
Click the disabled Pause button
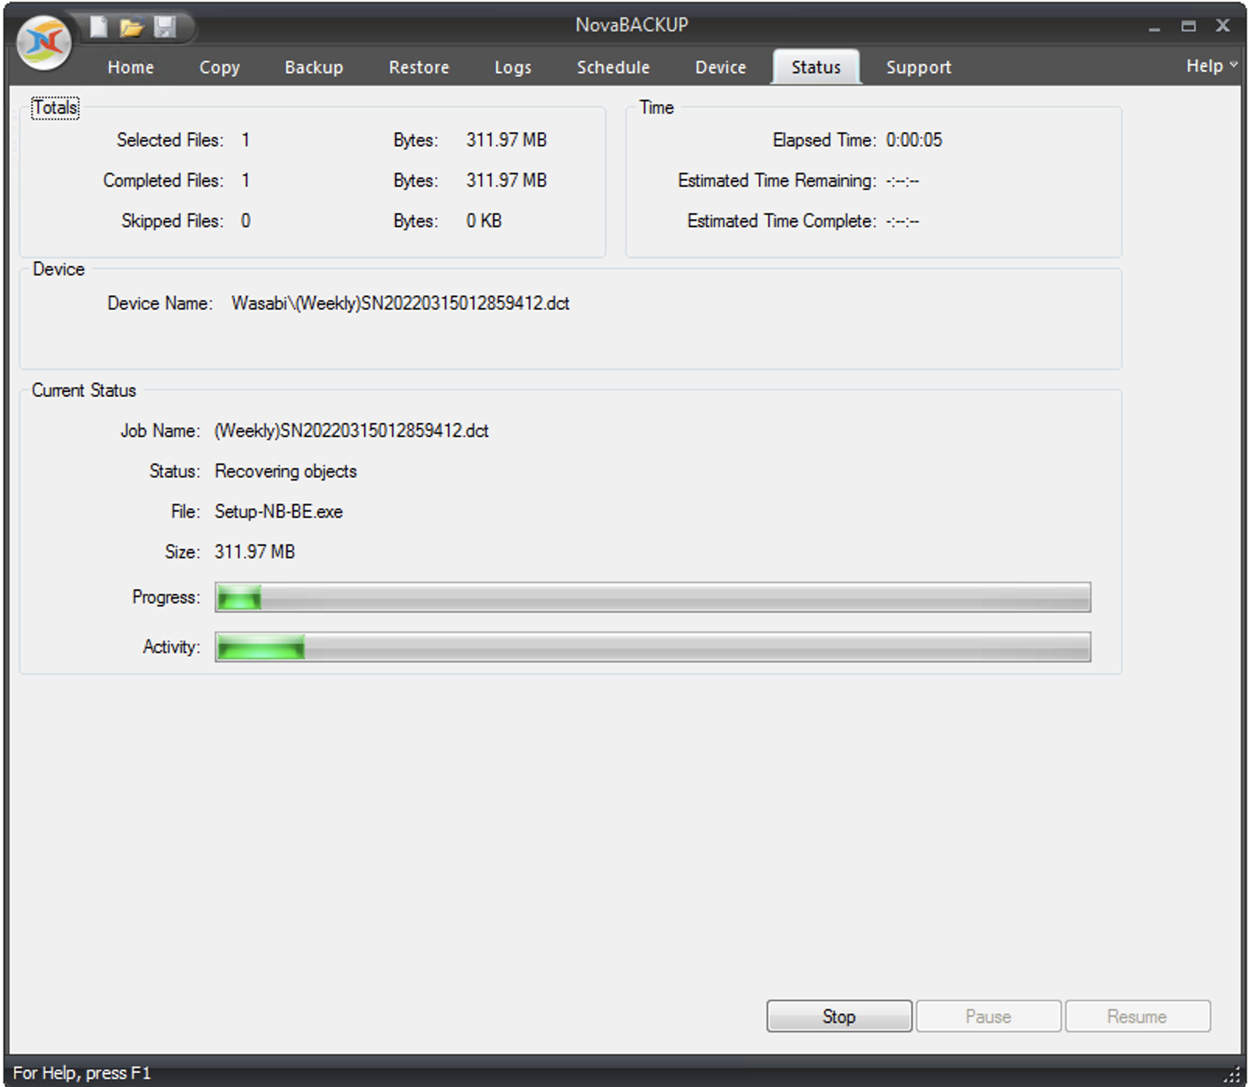(988, 1016)
